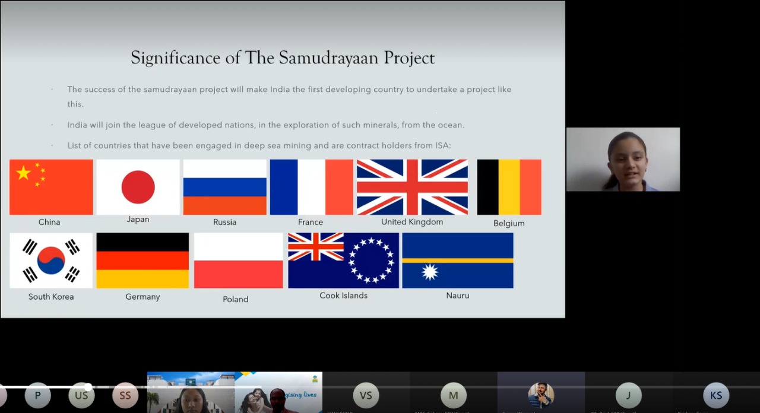The width and height of the screenshot is (760, 413).
Task: Click participant avatar labeled KS
Action: click(x=716, y=395)
